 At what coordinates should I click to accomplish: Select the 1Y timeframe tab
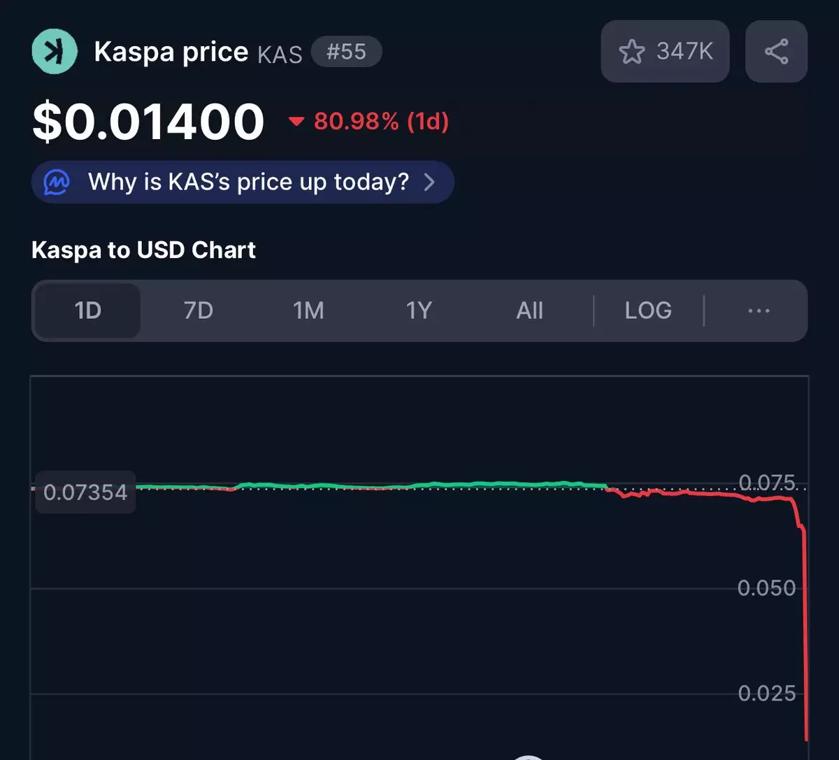pyautogui.click(x=419, y=310)
